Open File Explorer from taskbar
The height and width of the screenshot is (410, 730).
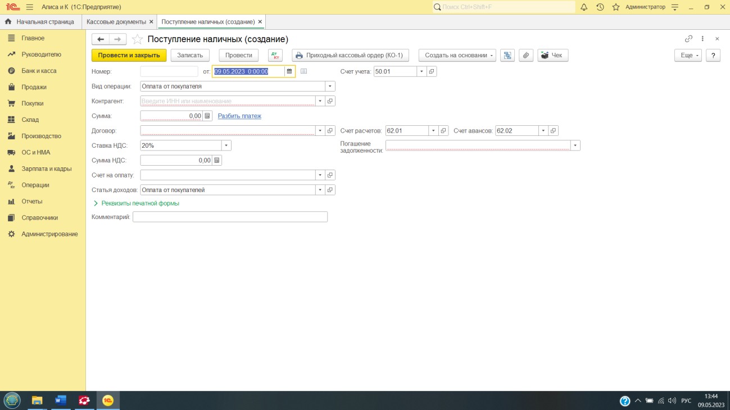coord(37,400)
